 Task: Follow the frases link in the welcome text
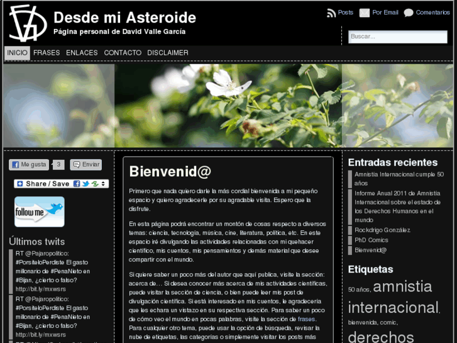pos(306,319)
